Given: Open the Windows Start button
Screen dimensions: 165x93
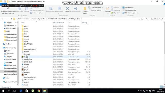Looking at the screenshot, I should [3, 91].
